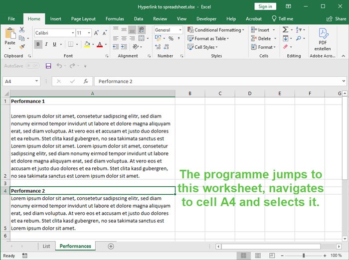The height and width of the screenshot is (260, 349).
Task: Click the Fill down-arrow icon
Action: click(285, 38)
